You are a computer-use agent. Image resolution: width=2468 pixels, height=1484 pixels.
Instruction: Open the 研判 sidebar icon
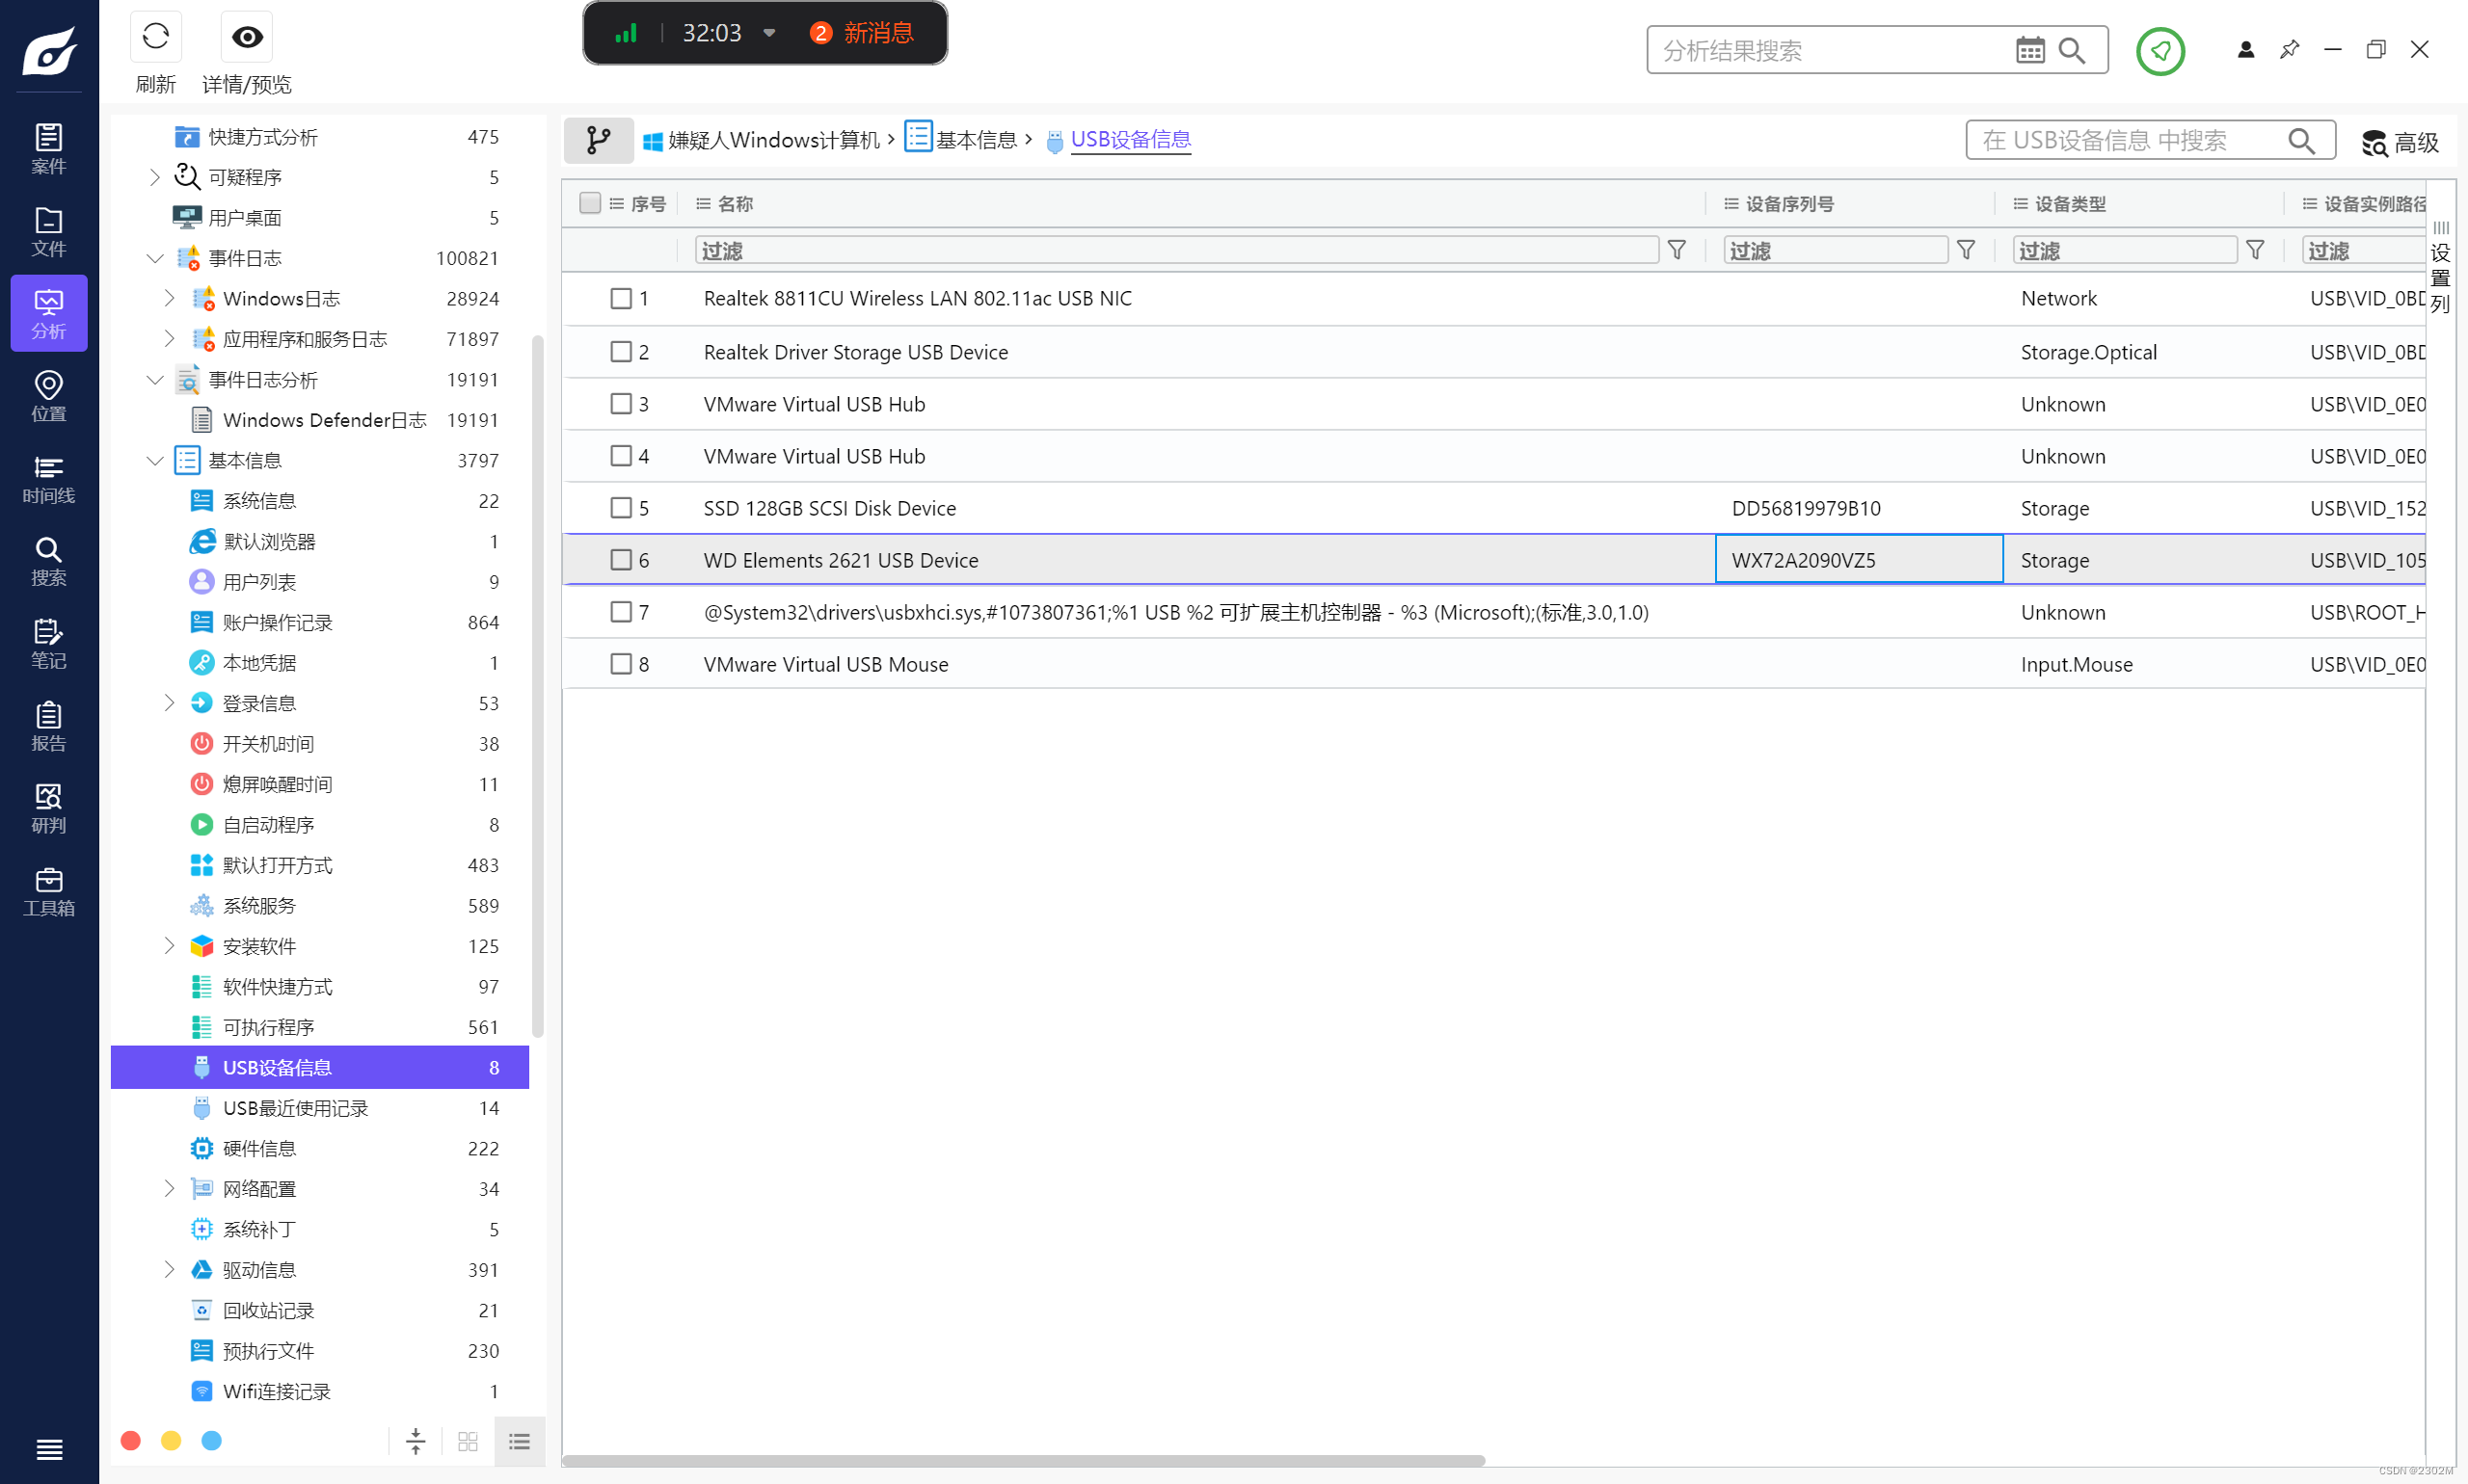[48, 808]
